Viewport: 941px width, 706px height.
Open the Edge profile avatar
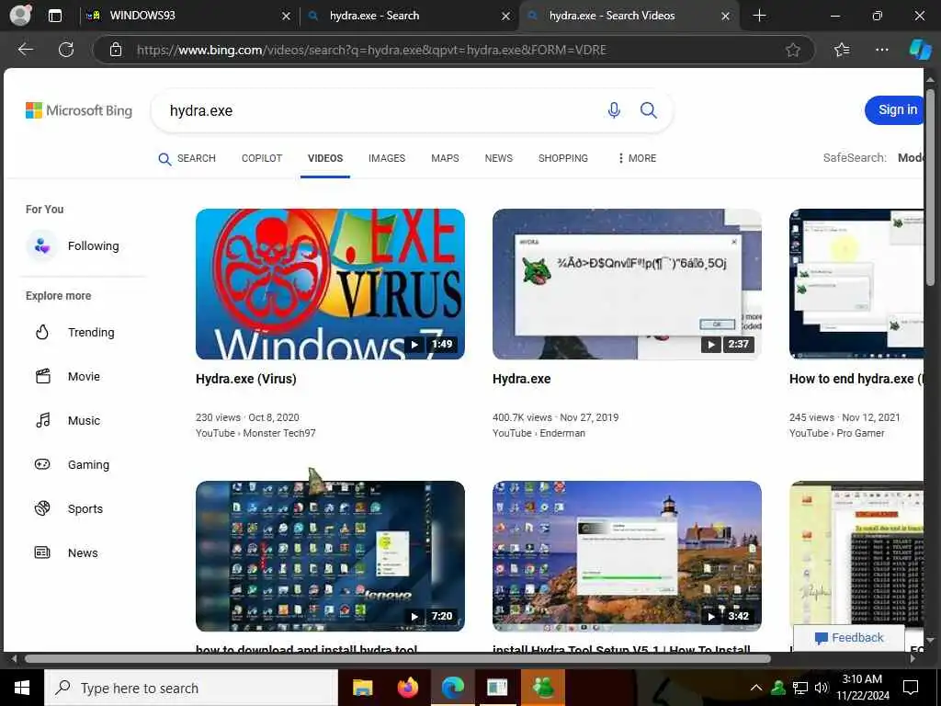coord(20,15)
